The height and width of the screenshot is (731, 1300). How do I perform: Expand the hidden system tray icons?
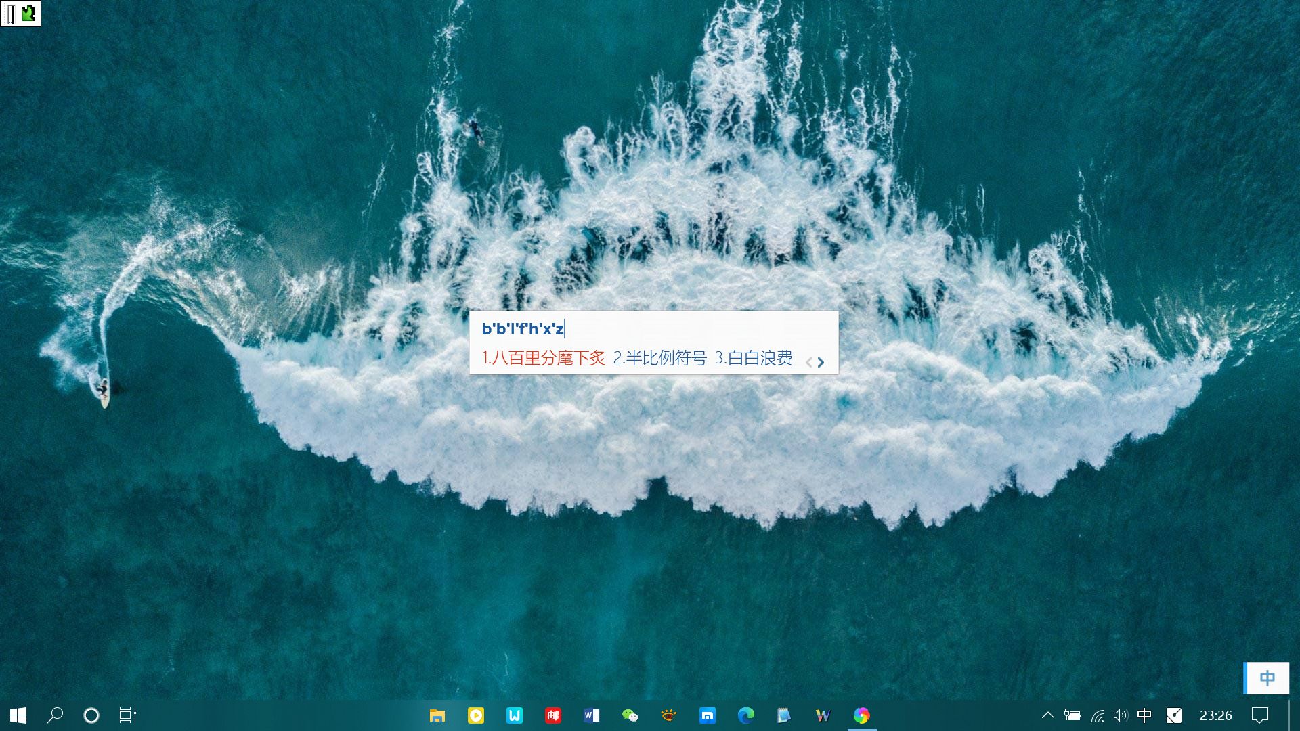pos(1047,715)
